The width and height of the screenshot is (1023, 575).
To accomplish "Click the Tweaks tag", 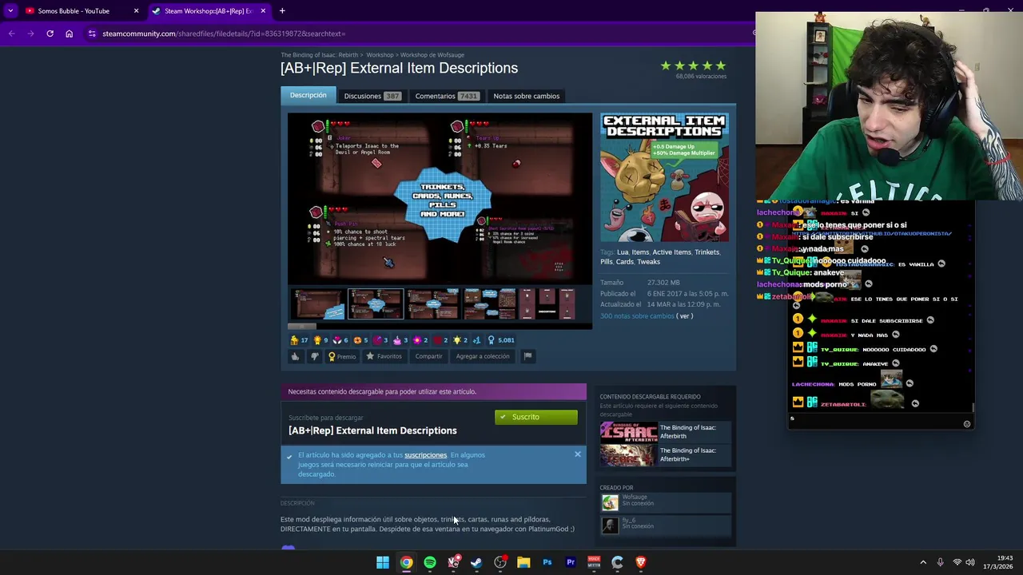I will coord(648,262).
